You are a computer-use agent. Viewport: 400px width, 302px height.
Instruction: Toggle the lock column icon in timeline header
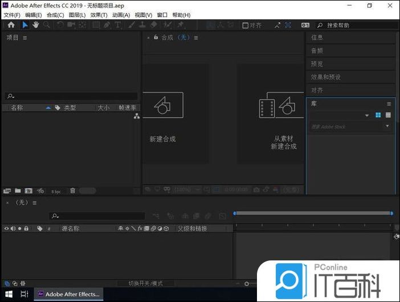coord(26,228)
